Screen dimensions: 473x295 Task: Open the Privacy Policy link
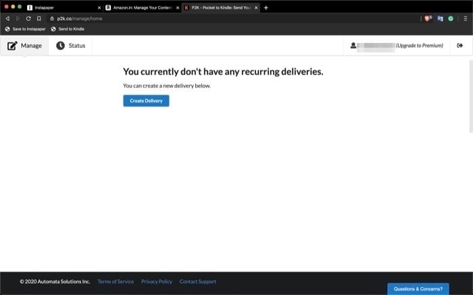click(157, 281)
